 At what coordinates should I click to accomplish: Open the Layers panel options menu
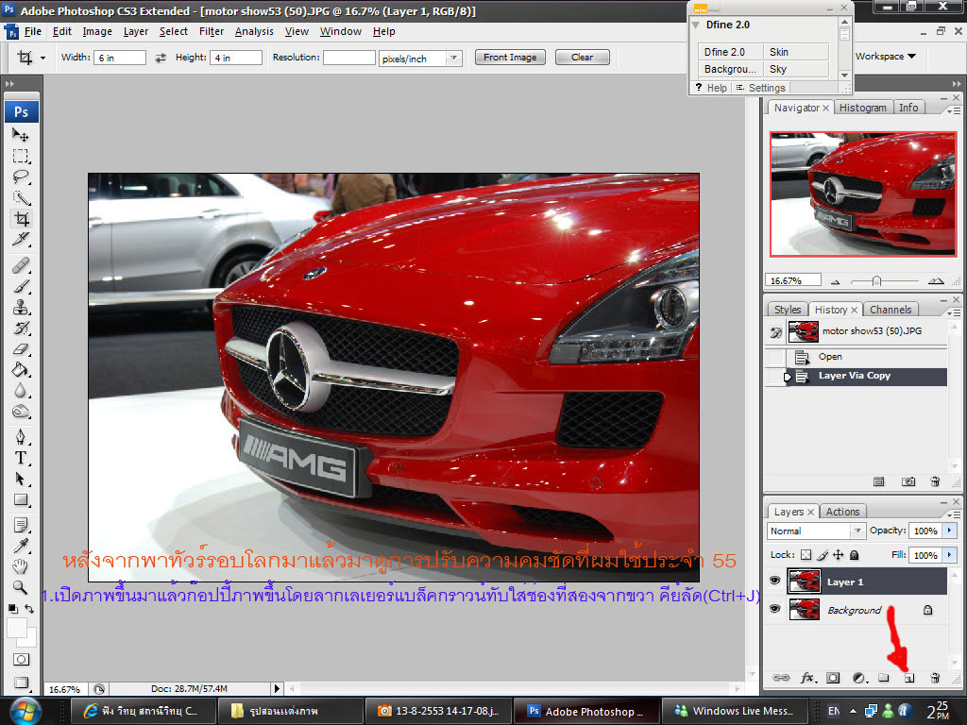pyautogui.click(x=954, y=514)
